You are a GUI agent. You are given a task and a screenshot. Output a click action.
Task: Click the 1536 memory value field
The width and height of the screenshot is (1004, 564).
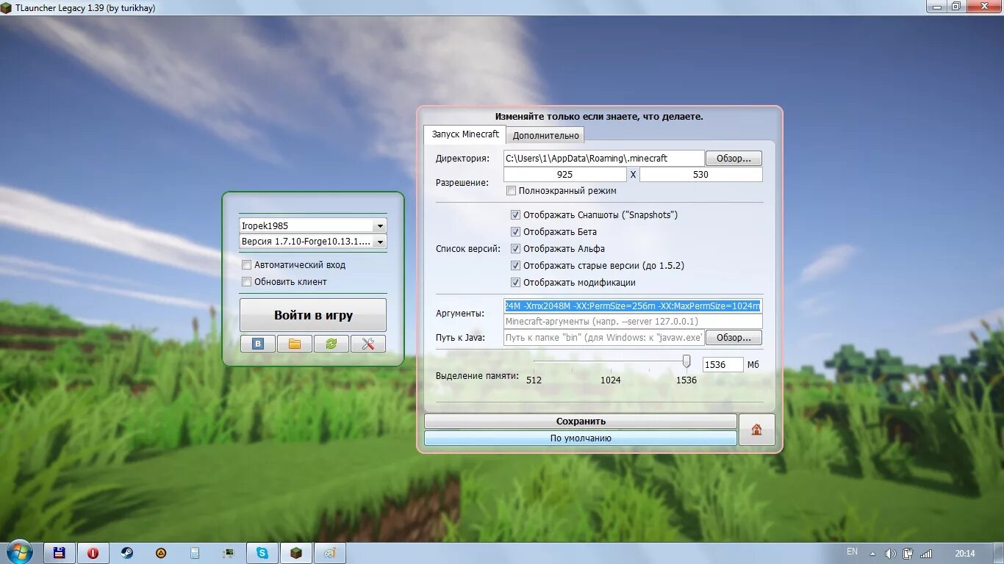723,364
